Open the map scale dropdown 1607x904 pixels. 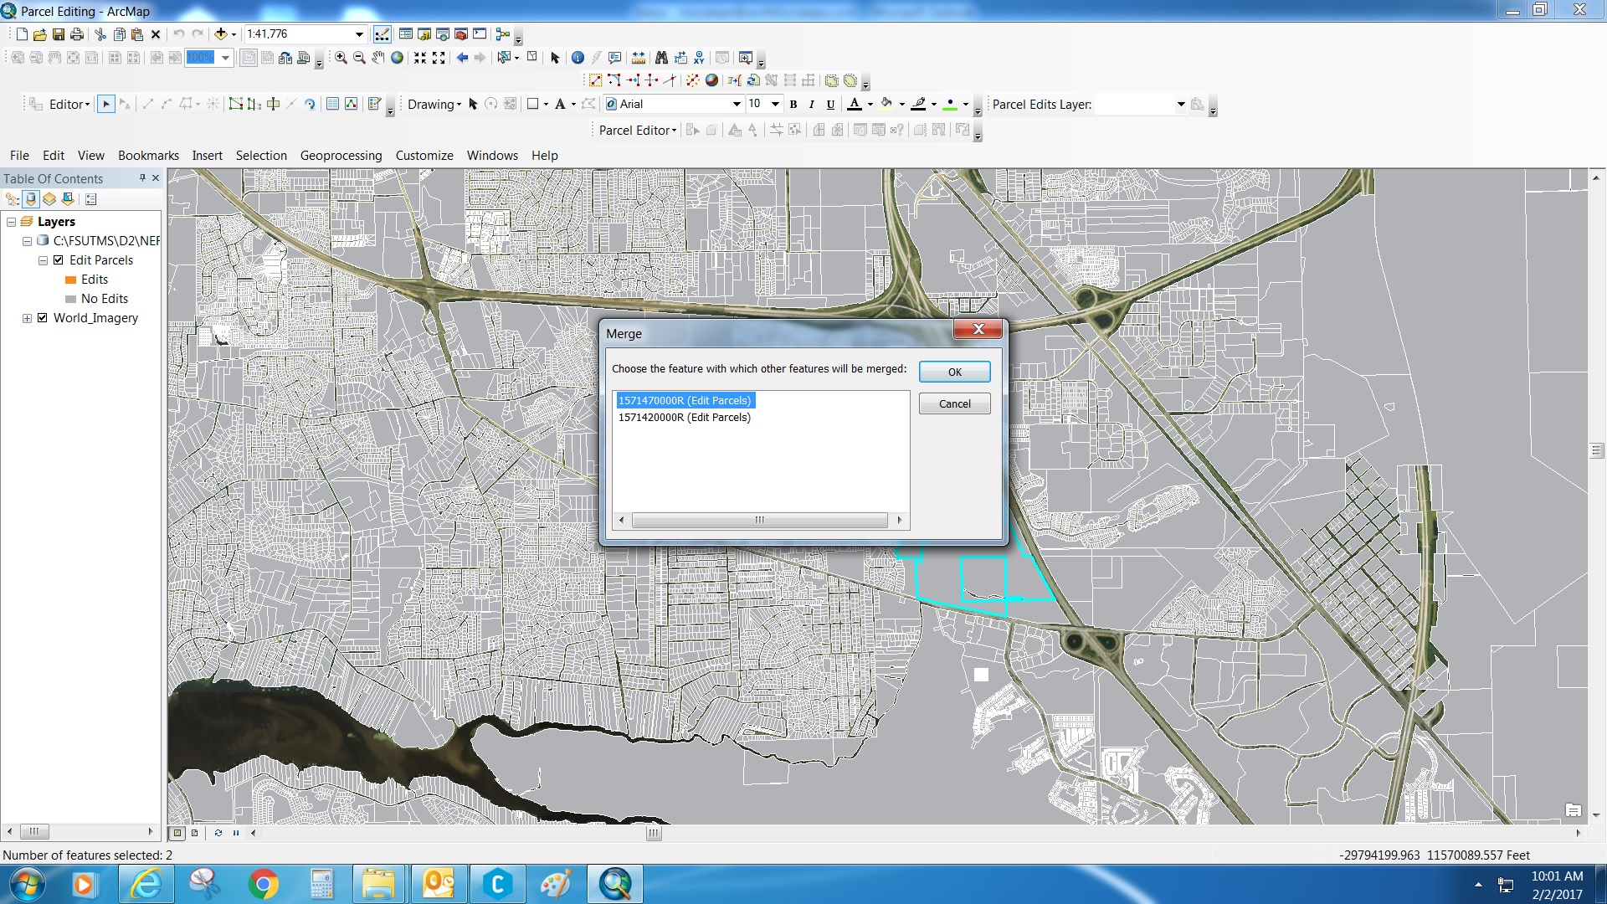[x=359, y=34]
